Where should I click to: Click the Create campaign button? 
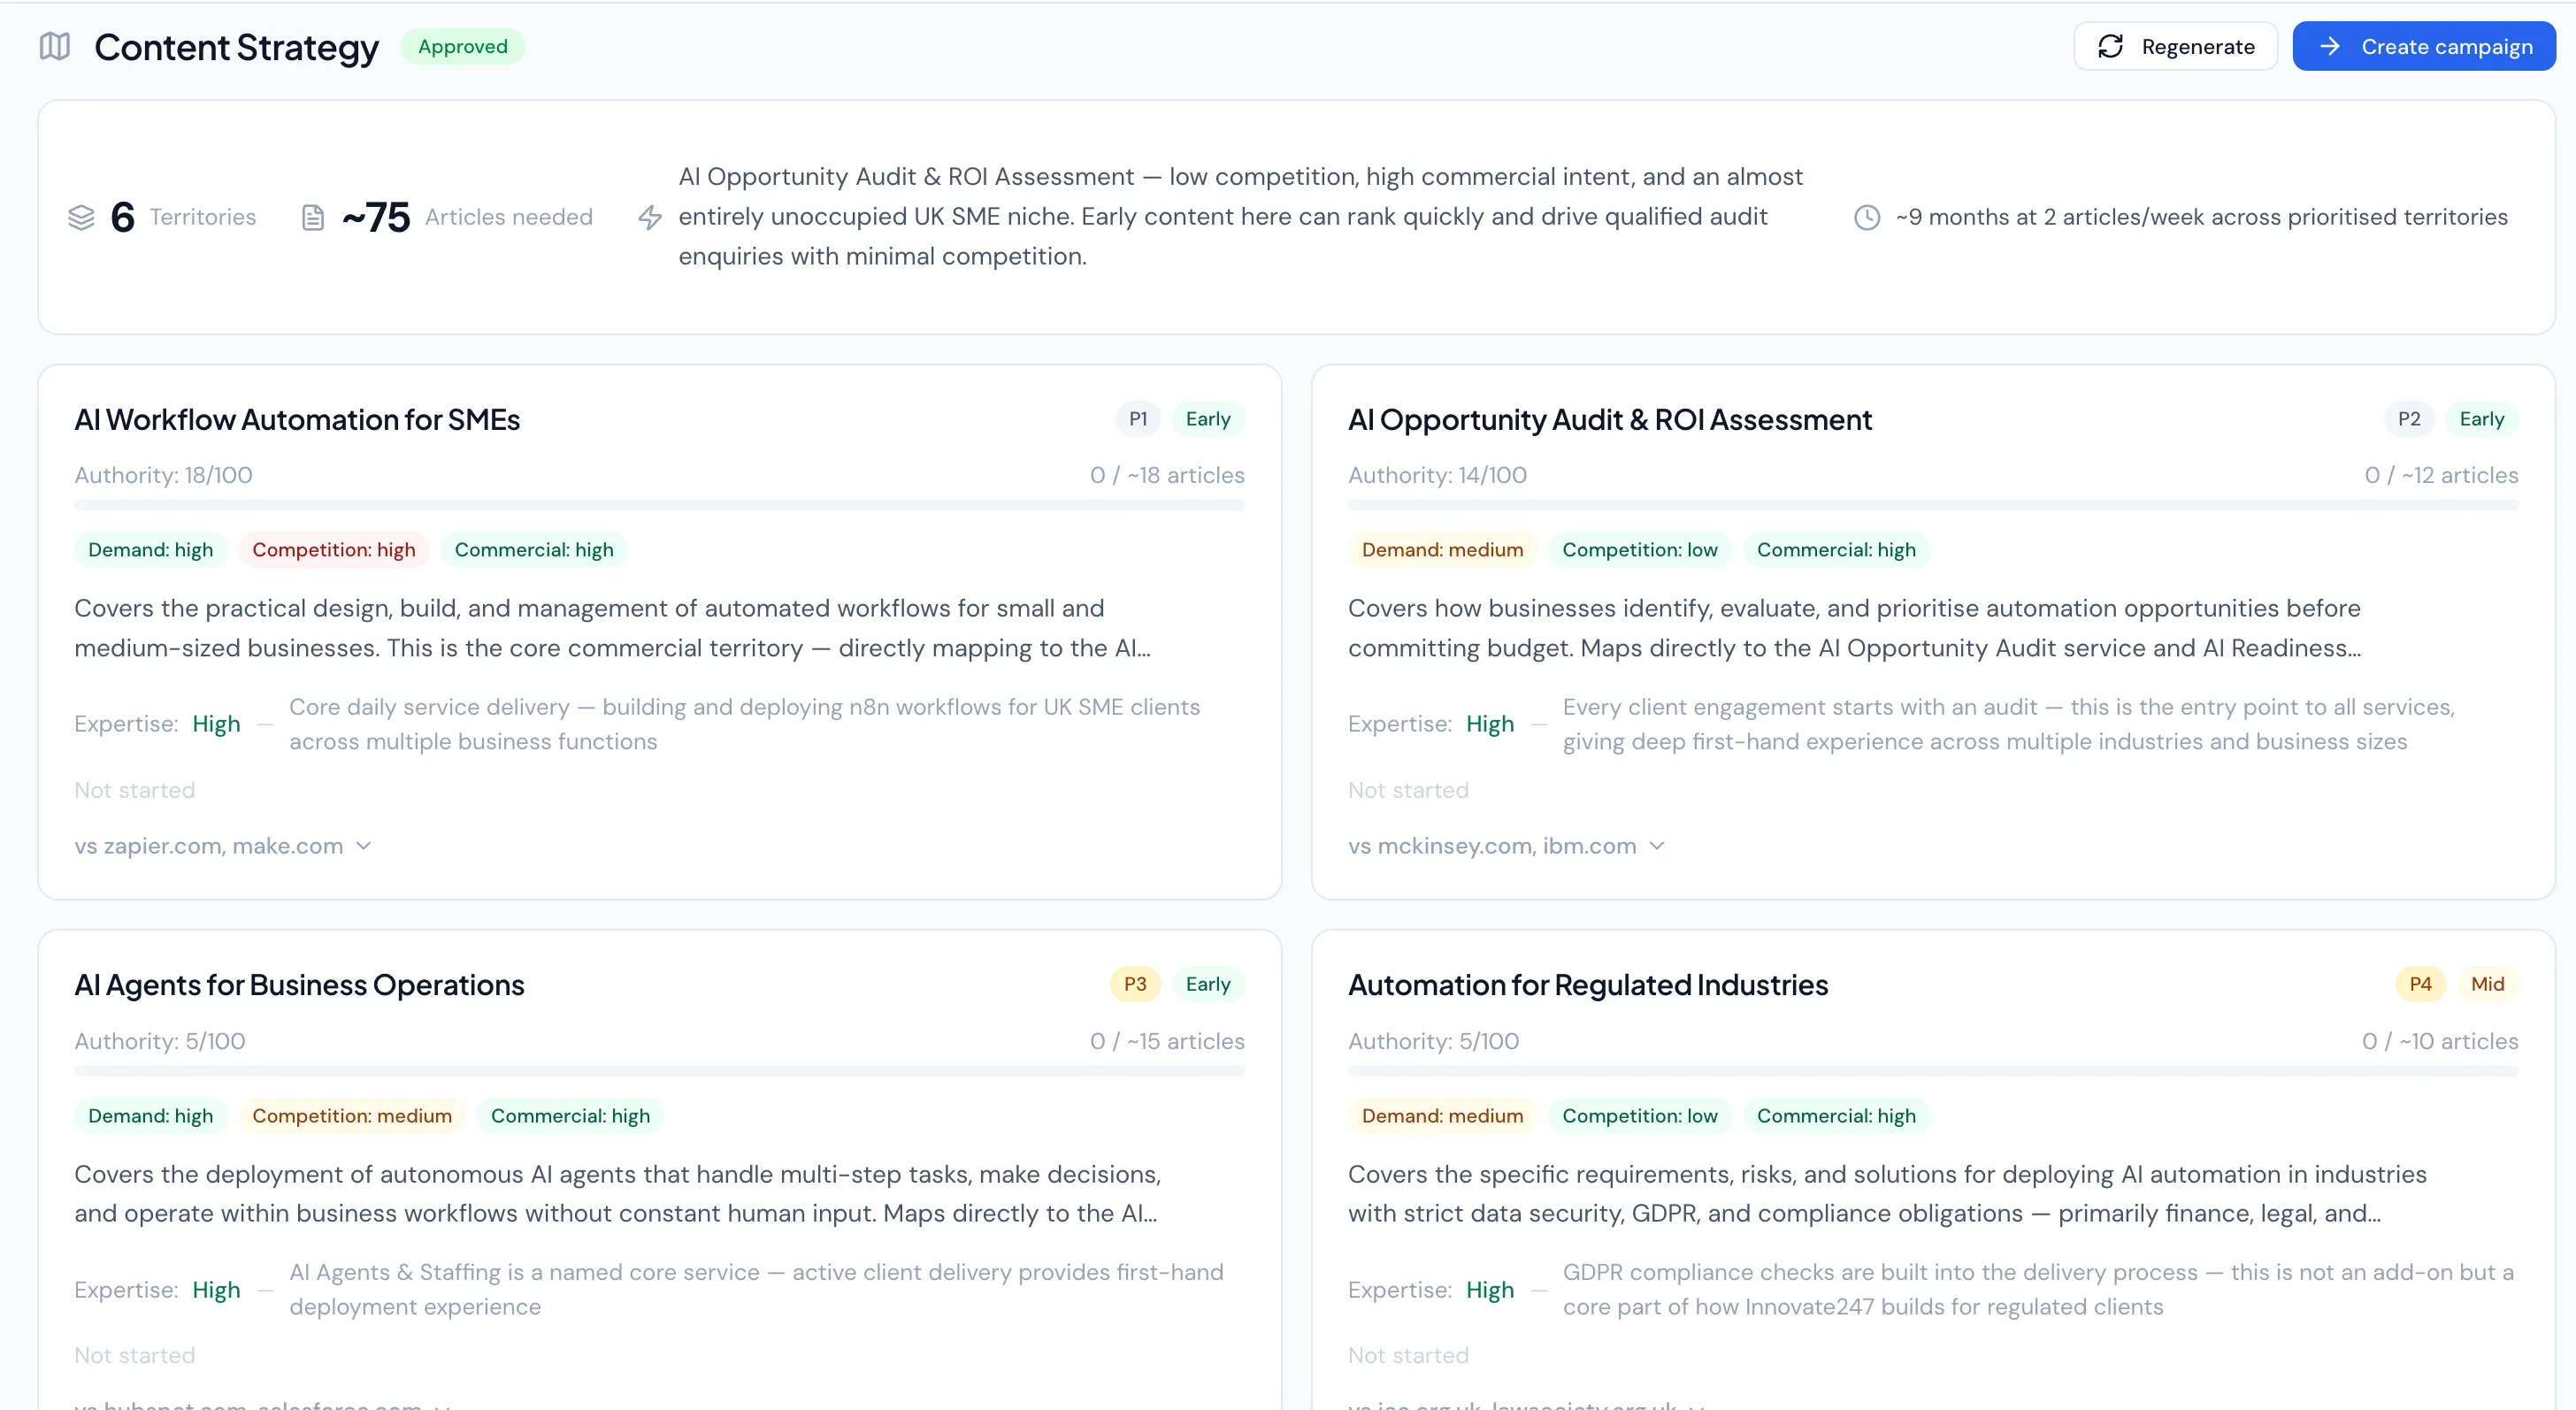[x=2424, y=46]
